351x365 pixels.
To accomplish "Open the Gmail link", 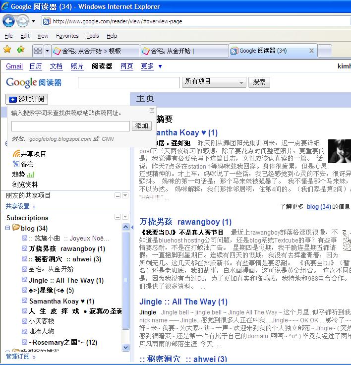I will pos(14,66).
